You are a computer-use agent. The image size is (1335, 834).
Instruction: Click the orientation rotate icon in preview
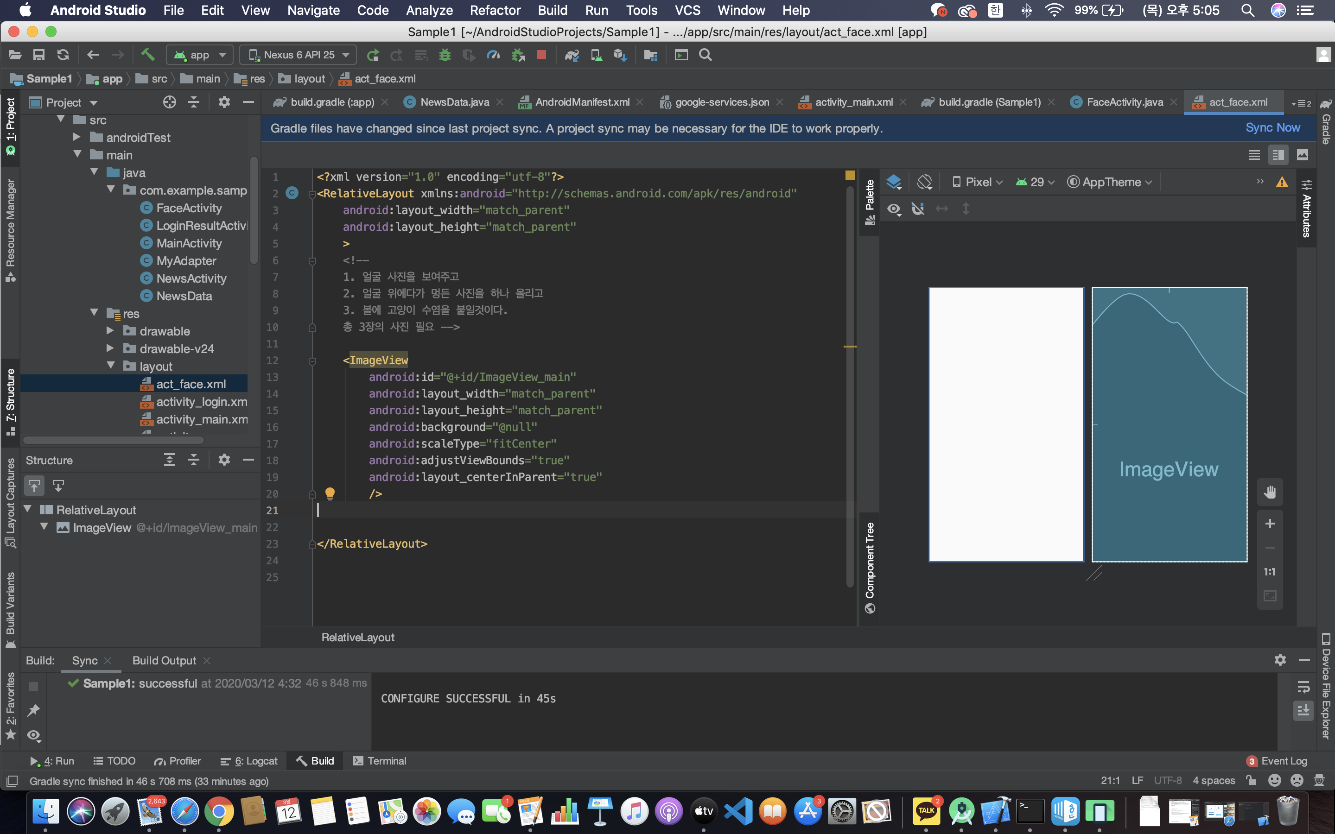point(924,182)
